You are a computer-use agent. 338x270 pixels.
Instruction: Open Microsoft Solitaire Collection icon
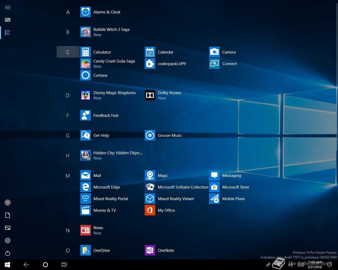[x=150, y=187]
